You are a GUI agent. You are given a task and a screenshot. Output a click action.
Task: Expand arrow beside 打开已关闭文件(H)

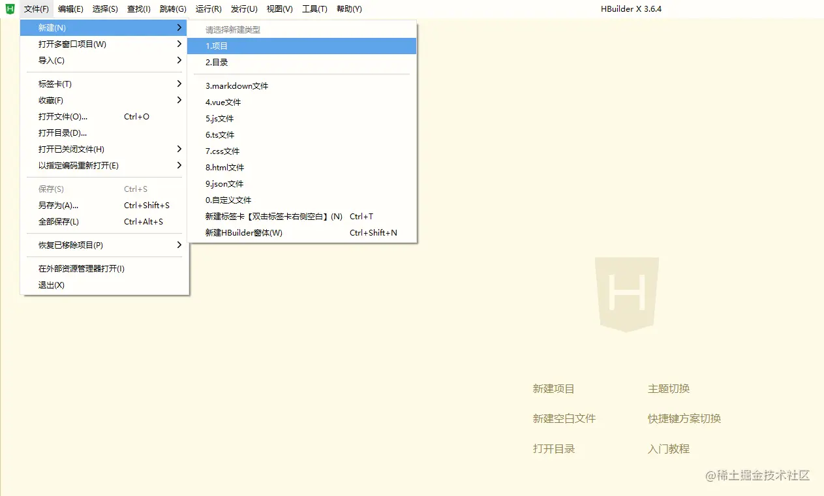[x=179, y=149]
